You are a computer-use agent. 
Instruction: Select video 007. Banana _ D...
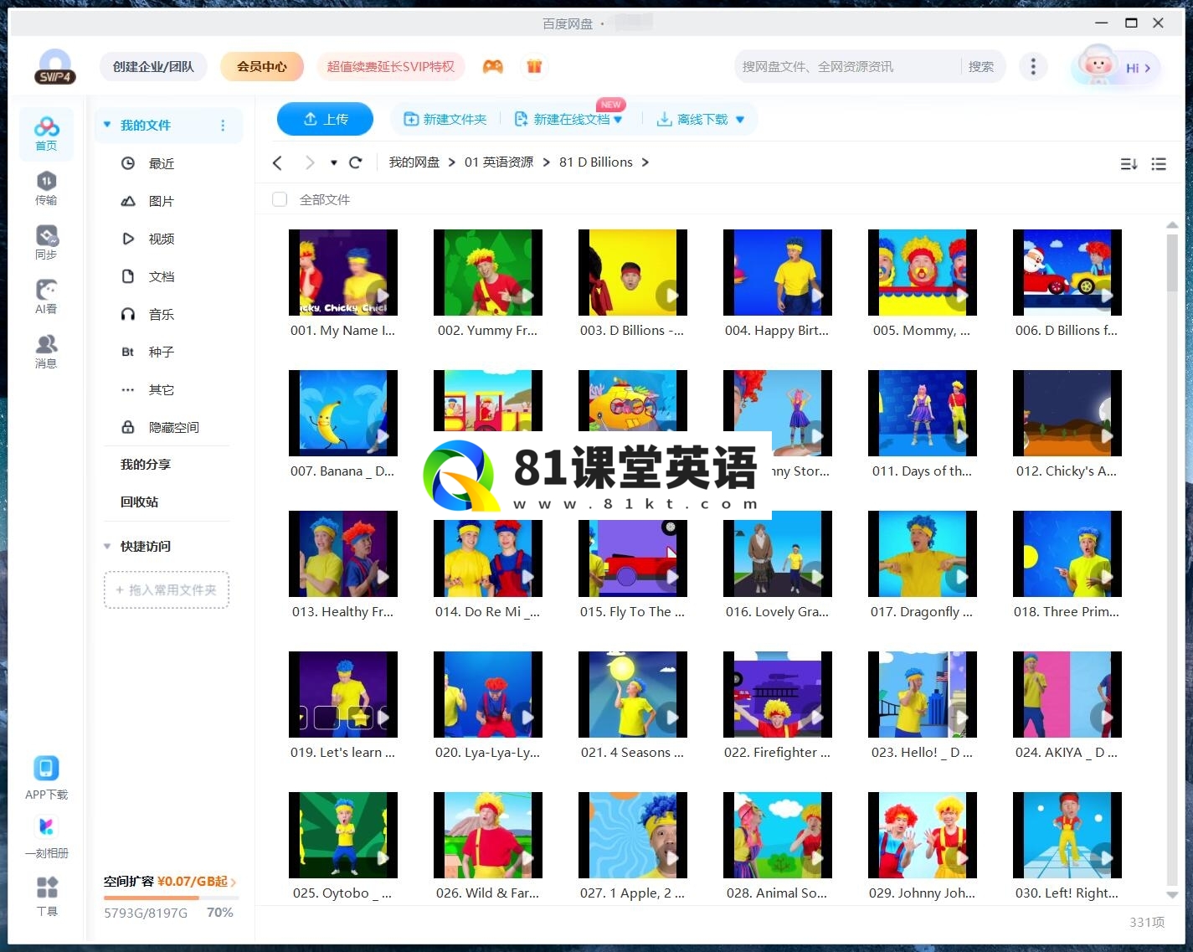(x=343, y=413)
